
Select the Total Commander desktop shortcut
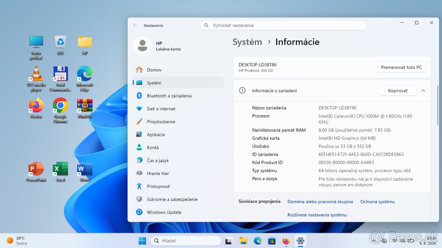60,79
